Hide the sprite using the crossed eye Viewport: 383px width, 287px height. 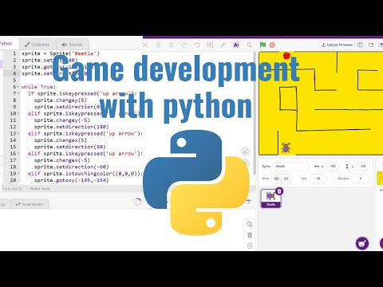pos(286,179)
